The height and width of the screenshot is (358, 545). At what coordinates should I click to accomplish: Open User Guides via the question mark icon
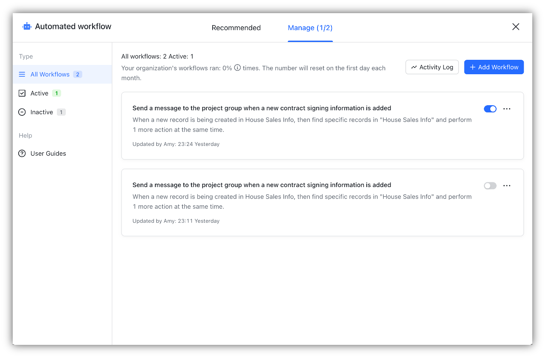[22, 153]
